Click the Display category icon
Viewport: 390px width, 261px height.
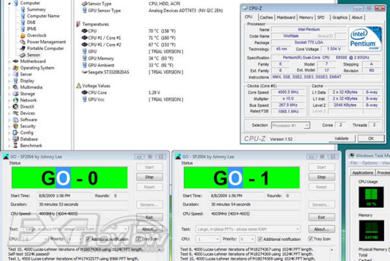tap(16, 81)
